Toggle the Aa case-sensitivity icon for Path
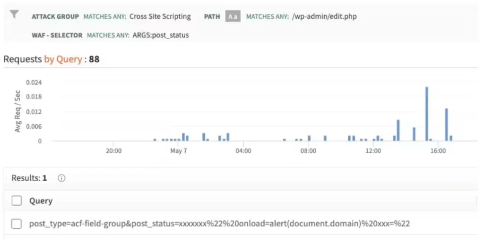 click(233, 17)
